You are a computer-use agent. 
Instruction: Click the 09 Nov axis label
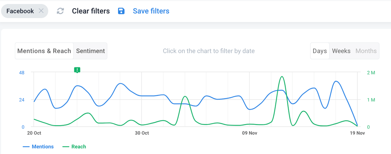click(249, 133)
